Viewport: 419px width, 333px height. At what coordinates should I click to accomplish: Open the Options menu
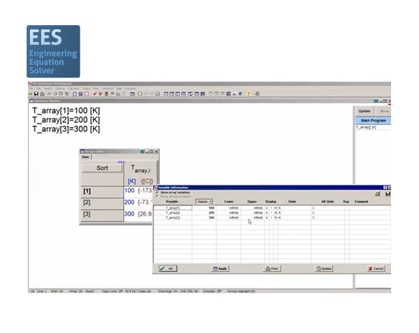60,89
